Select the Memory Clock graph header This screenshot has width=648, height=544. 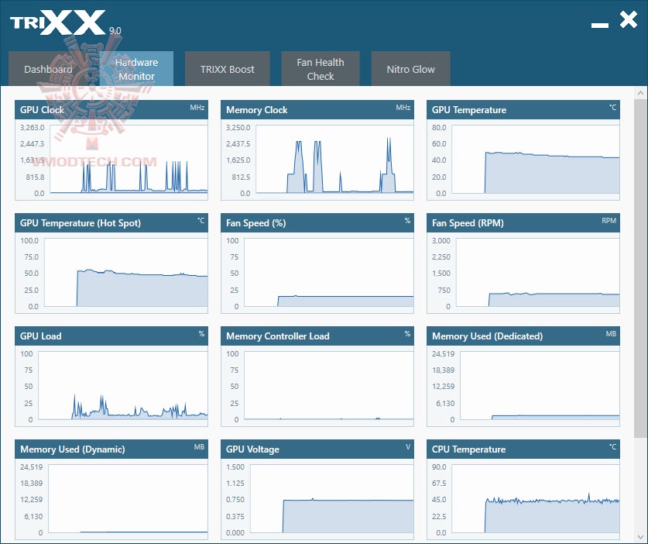317,109
